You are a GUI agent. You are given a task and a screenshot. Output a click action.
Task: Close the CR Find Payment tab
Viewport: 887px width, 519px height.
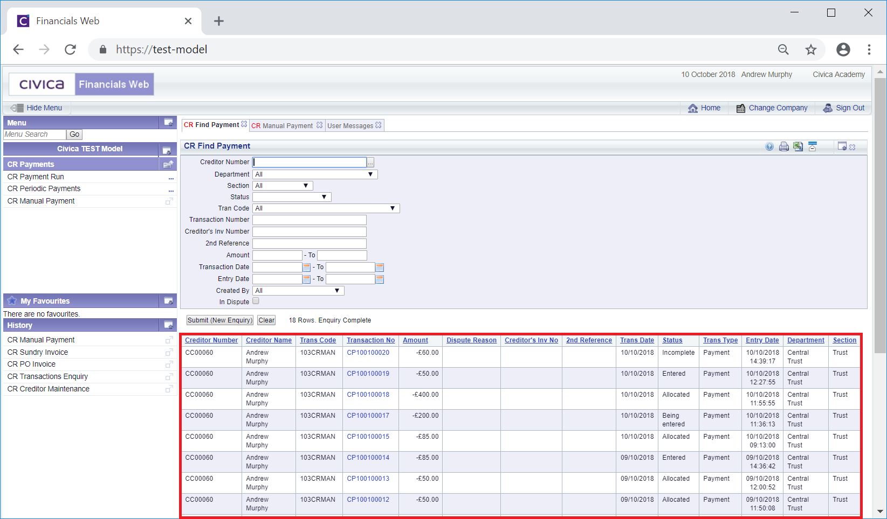(x=244, y=124)
